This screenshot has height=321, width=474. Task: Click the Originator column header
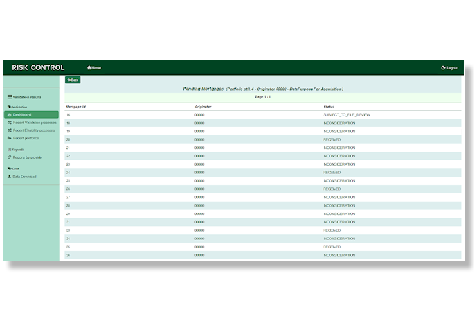[203, 107]
